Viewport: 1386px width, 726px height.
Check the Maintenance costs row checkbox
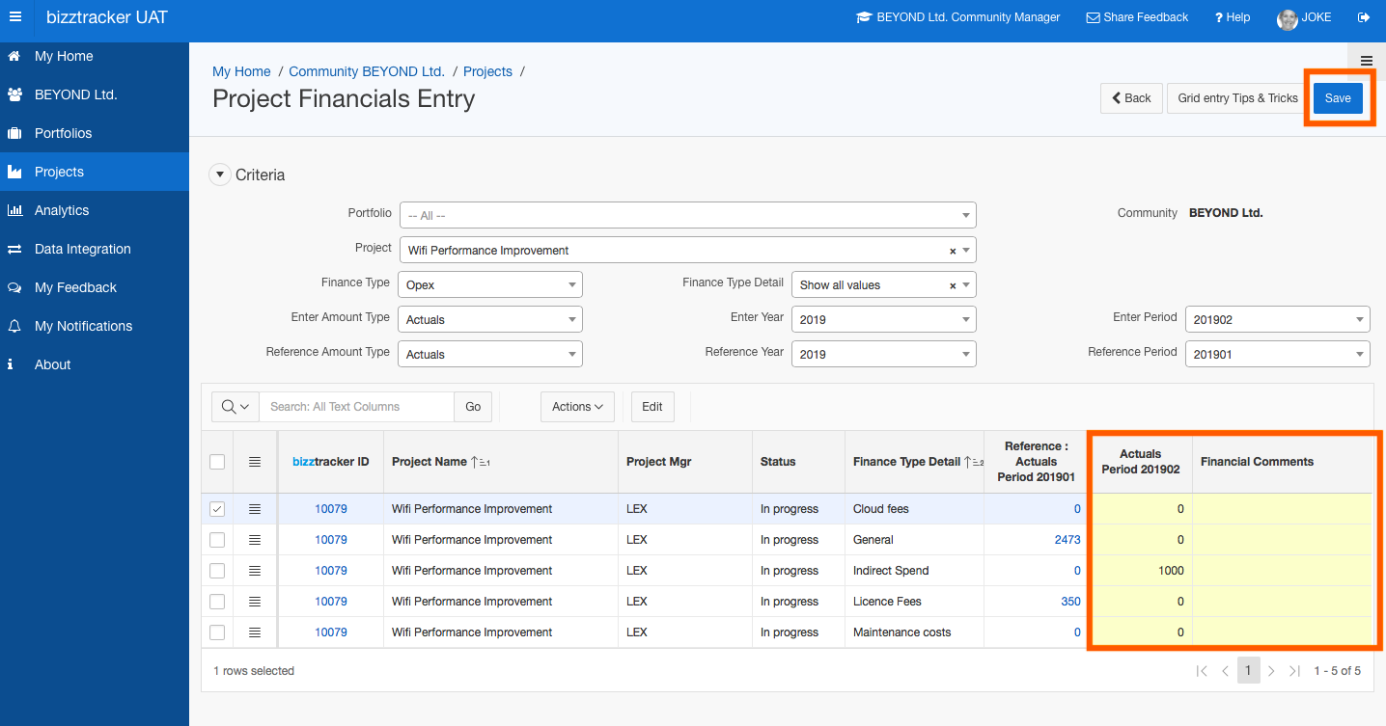217,632
